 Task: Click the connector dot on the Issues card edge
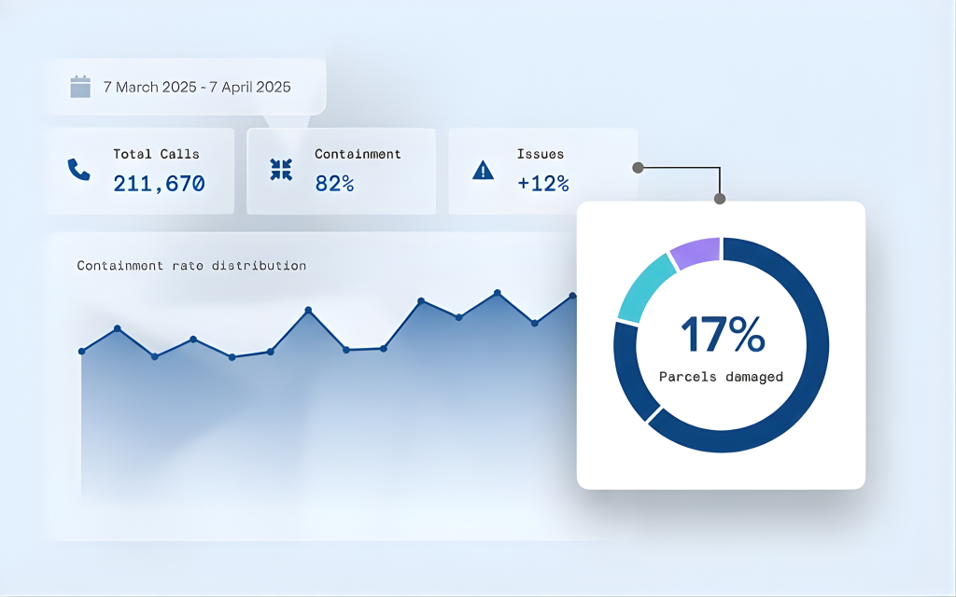coord(638,168)
